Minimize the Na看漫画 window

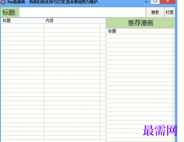[x=146, y=2]
